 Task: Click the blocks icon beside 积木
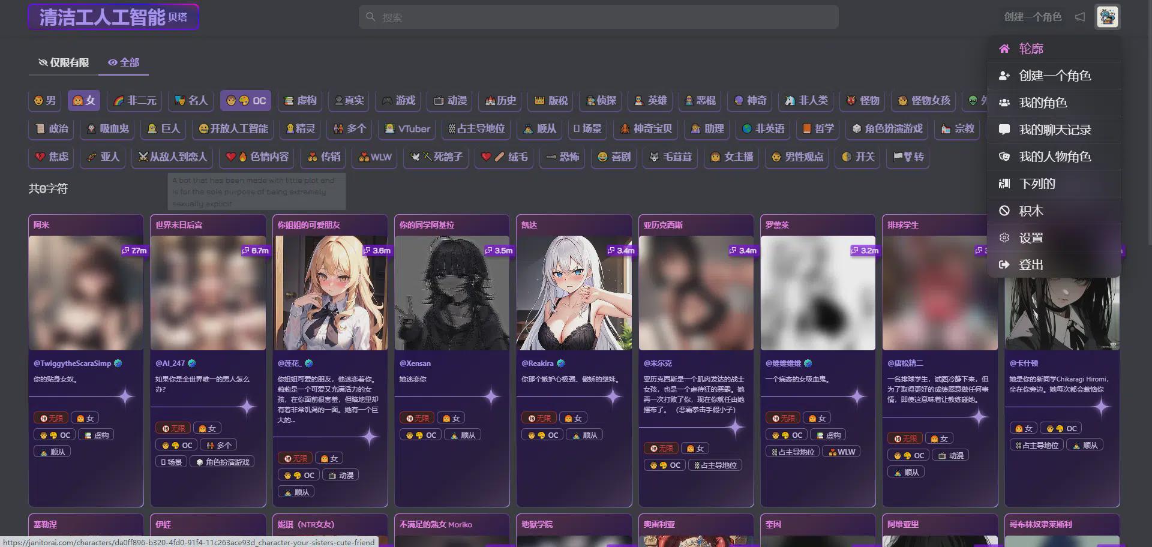coord(1005,211)
